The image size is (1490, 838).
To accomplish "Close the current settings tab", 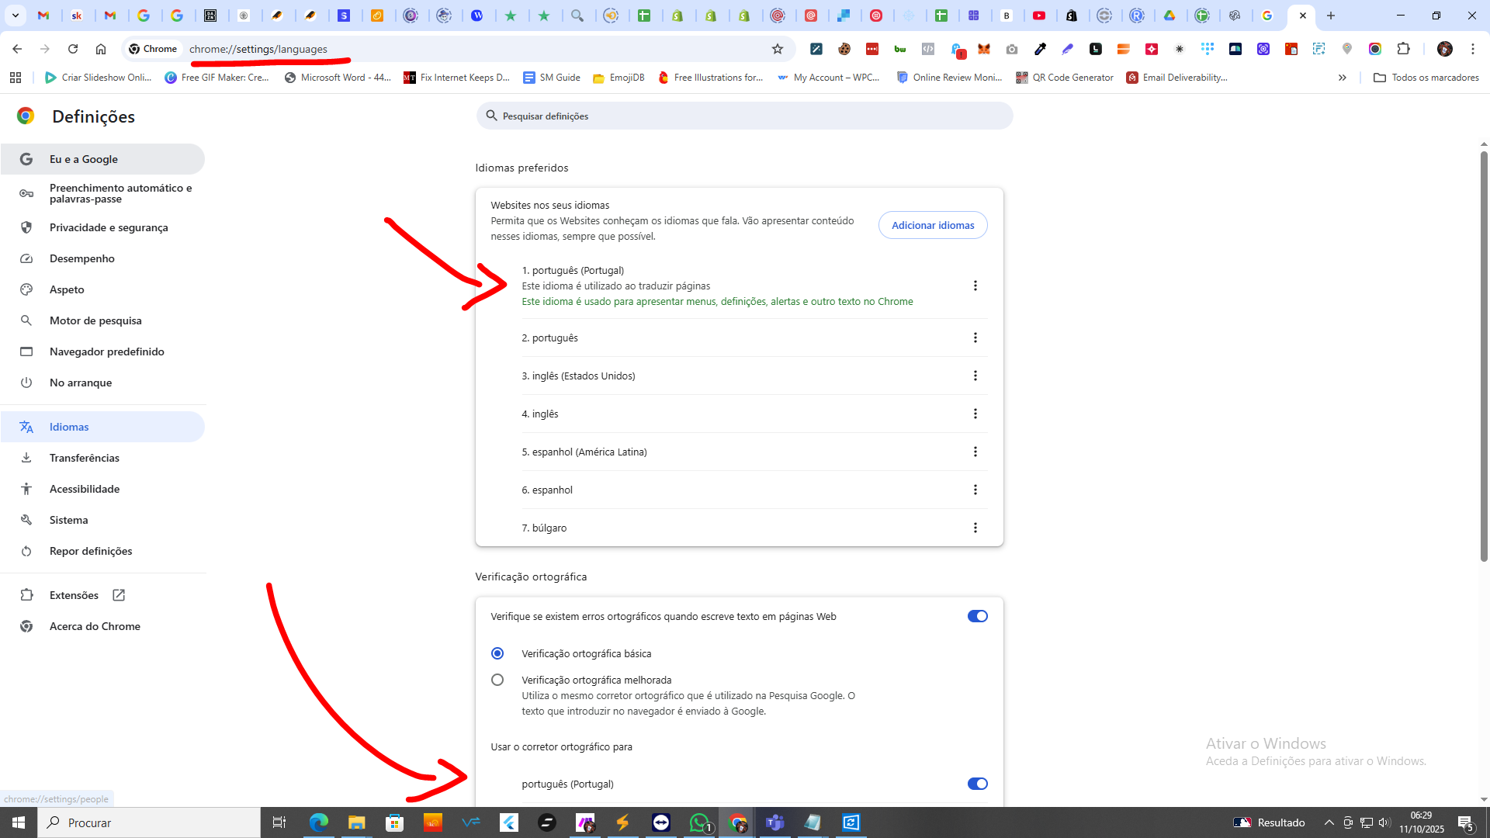I will click(x=1303, y=16).
